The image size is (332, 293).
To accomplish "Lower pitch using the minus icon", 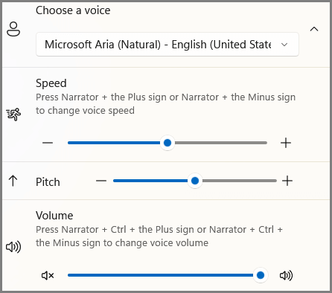I will tap(101, 181).
